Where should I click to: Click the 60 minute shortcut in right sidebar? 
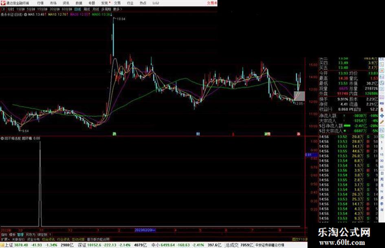[382, 167]
